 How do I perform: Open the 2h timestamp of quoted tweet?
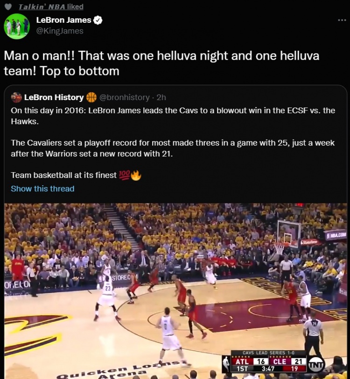pos(161,97)
